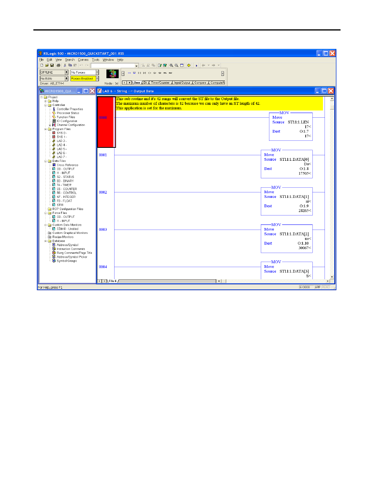Viewport: 373px width, 483px height.
Task: Collapse the Project root node
Action: (x=41, y=97)
